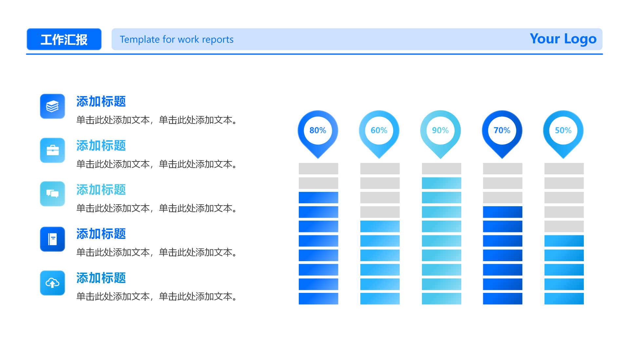
Task: Click description text beside chat bubbles icon
Action: point(157,208)
